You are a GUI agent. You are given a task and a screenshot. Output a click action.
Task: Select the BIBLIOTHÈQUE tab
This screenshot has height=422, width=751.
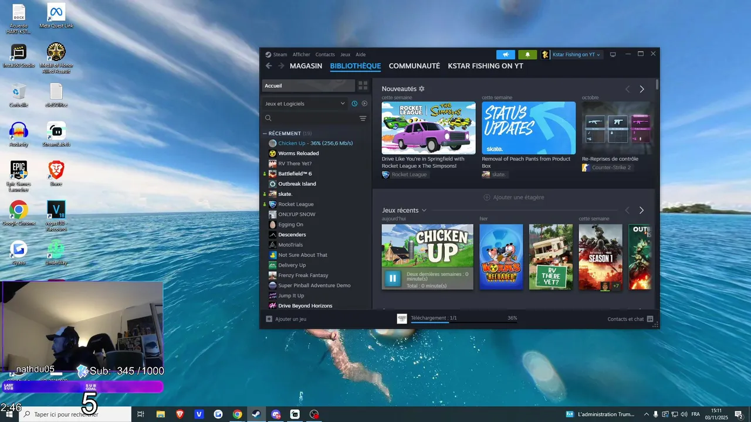(x=356, y=66)
